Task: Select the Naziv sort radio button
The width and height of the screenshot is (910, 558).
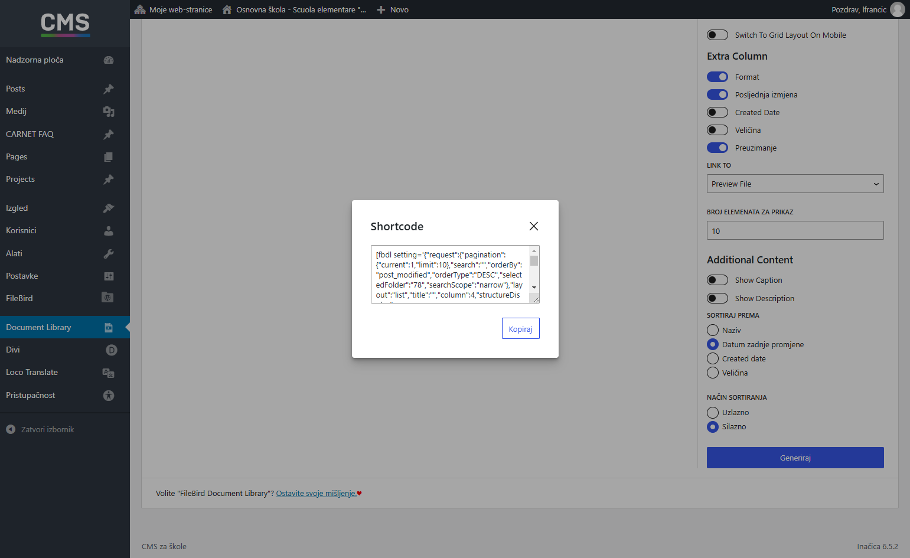Action: [x=713, y=330]
